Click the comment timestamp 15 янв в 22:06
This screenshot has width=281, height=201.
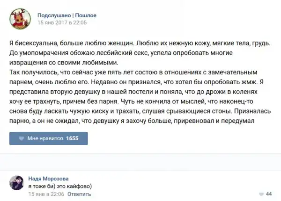[x=45, y=194]
